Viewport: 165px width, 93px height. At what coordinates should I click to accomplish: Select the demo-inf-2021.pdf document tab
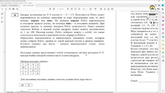tap(28, 5)
